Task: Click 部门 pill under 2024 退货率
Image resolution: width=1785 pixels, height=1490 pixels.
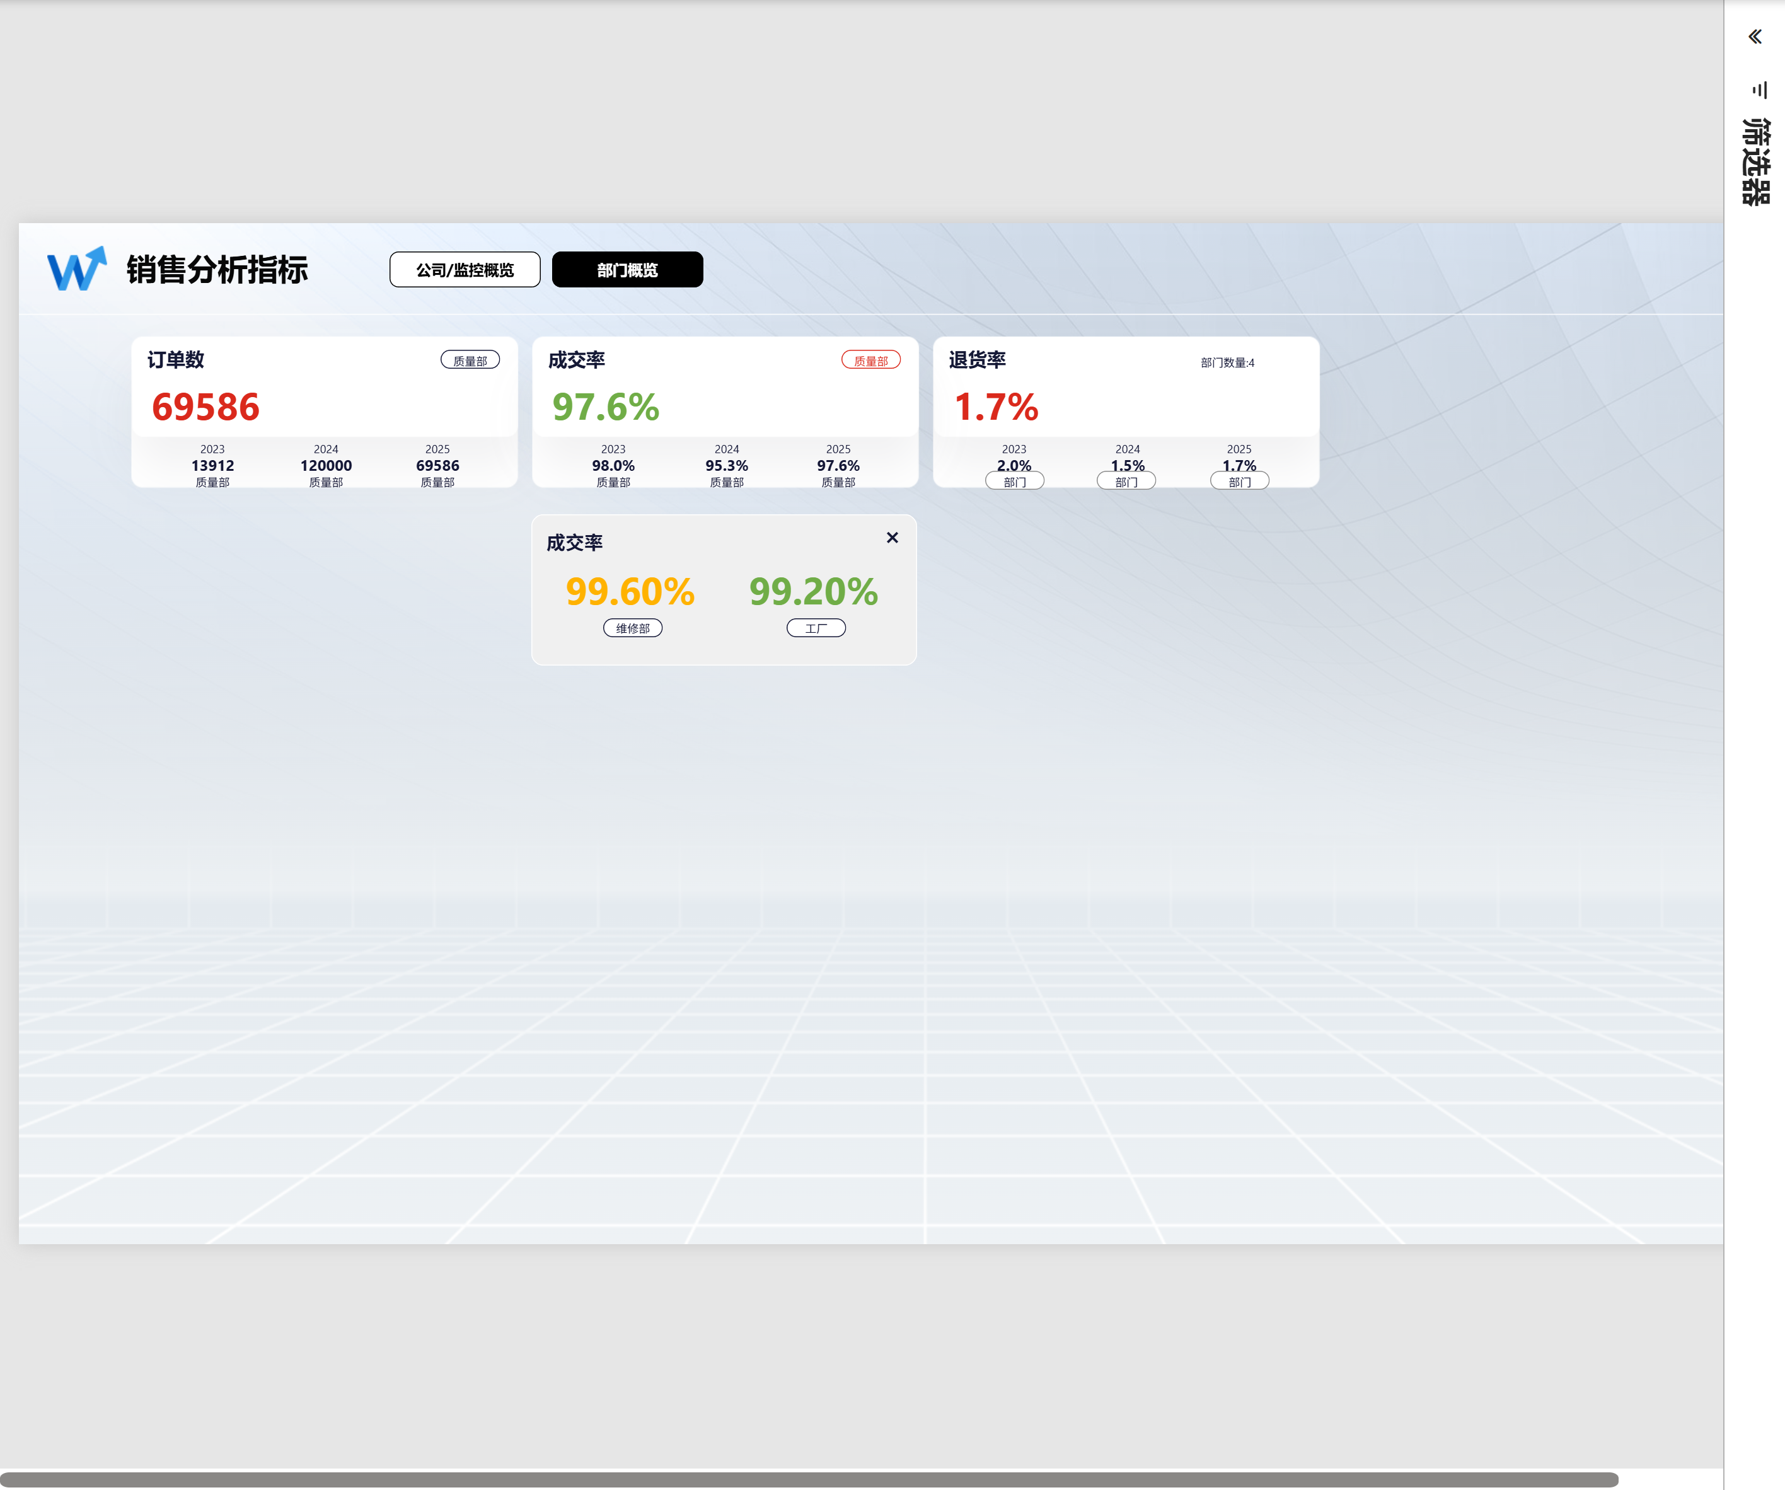Action: (1126, 482)
